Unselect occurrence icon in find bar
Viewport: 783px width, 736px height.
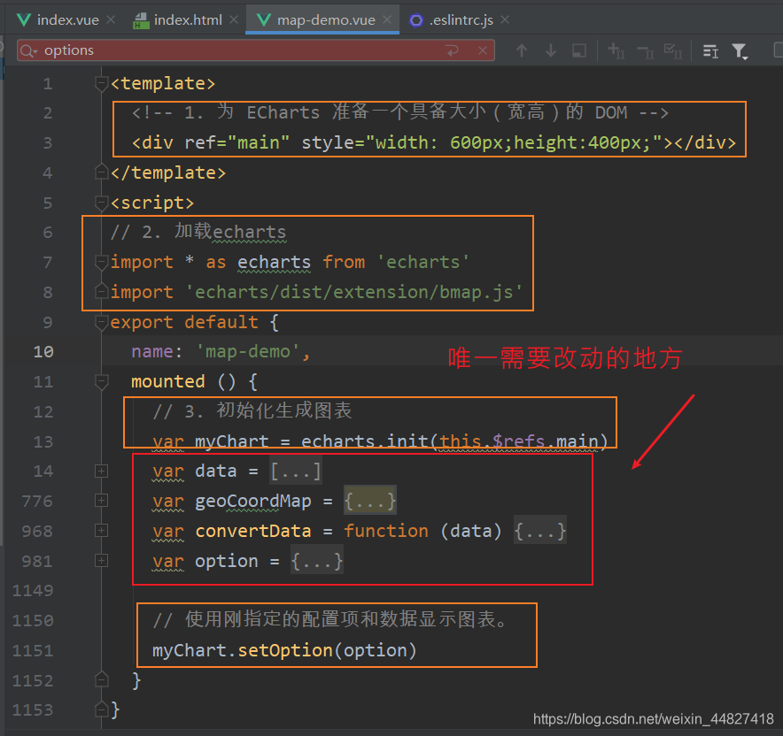[645, 51]
